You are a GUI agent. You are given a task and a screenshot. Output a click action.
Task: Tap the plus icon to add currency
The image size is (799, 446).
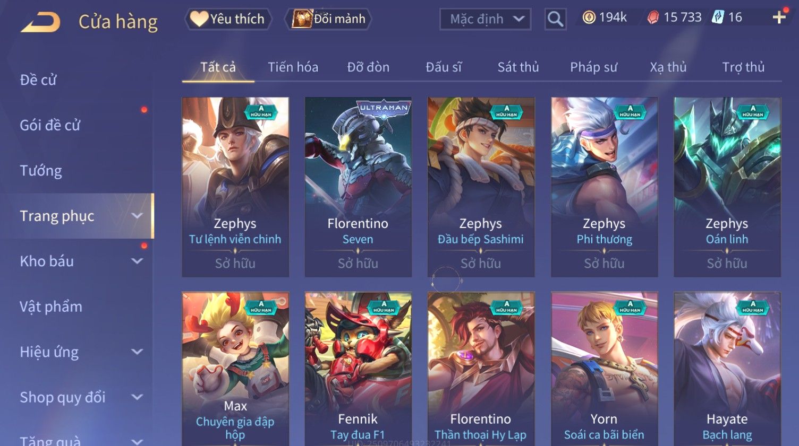[779, 18]
